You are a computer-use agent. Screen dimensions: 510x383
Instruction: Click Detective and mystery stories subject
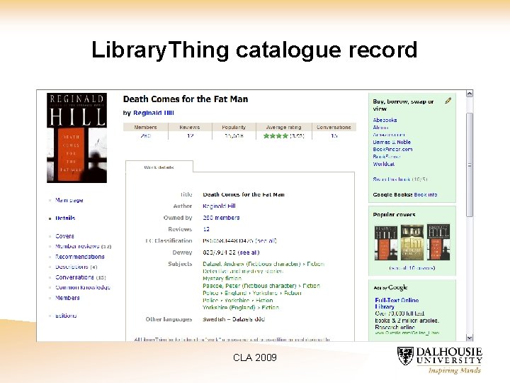[243, 271]
